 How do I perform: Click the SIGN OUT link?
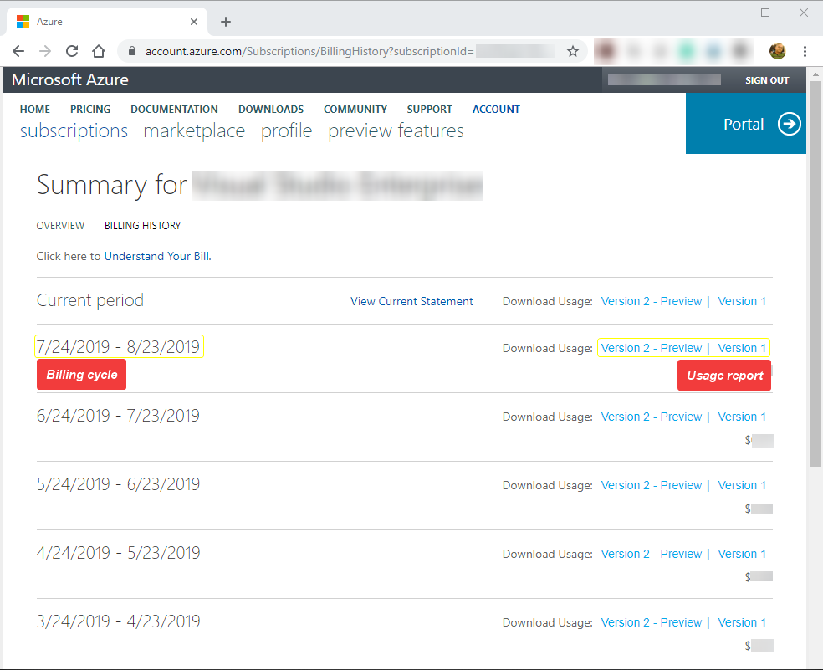[x=767, y=80]
